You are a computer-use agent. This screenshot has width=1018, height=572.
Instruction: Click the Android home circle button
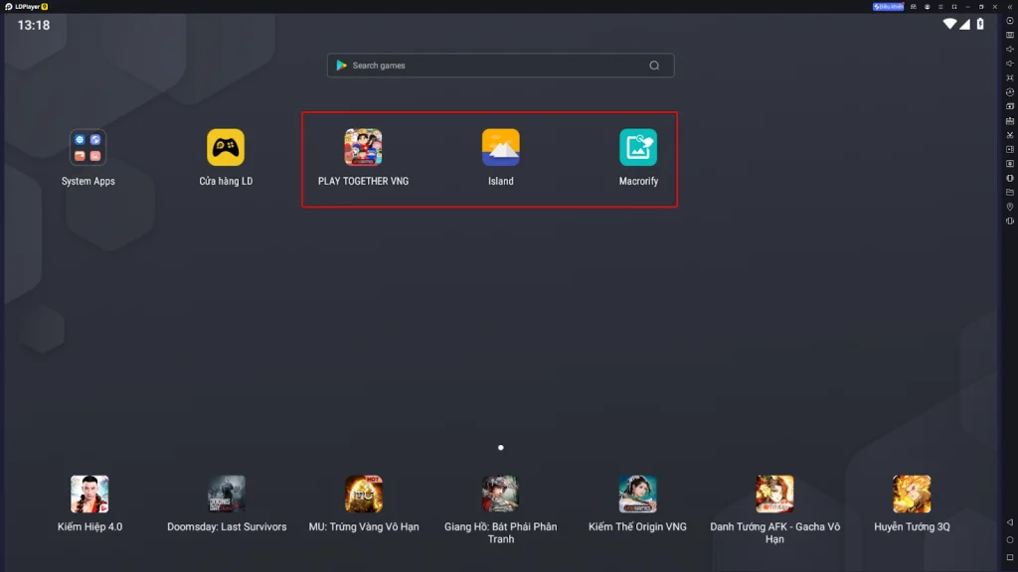(1010, 539)
